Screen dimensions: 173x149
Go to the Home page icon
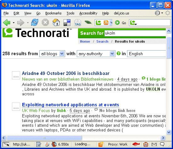[56, 22]
